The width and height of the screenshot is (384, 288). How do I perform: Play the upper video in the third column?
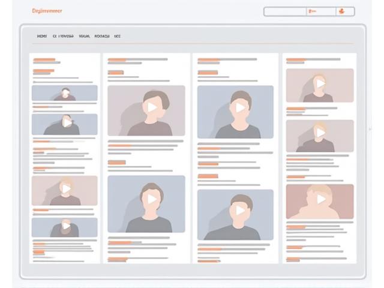(240, 108)
